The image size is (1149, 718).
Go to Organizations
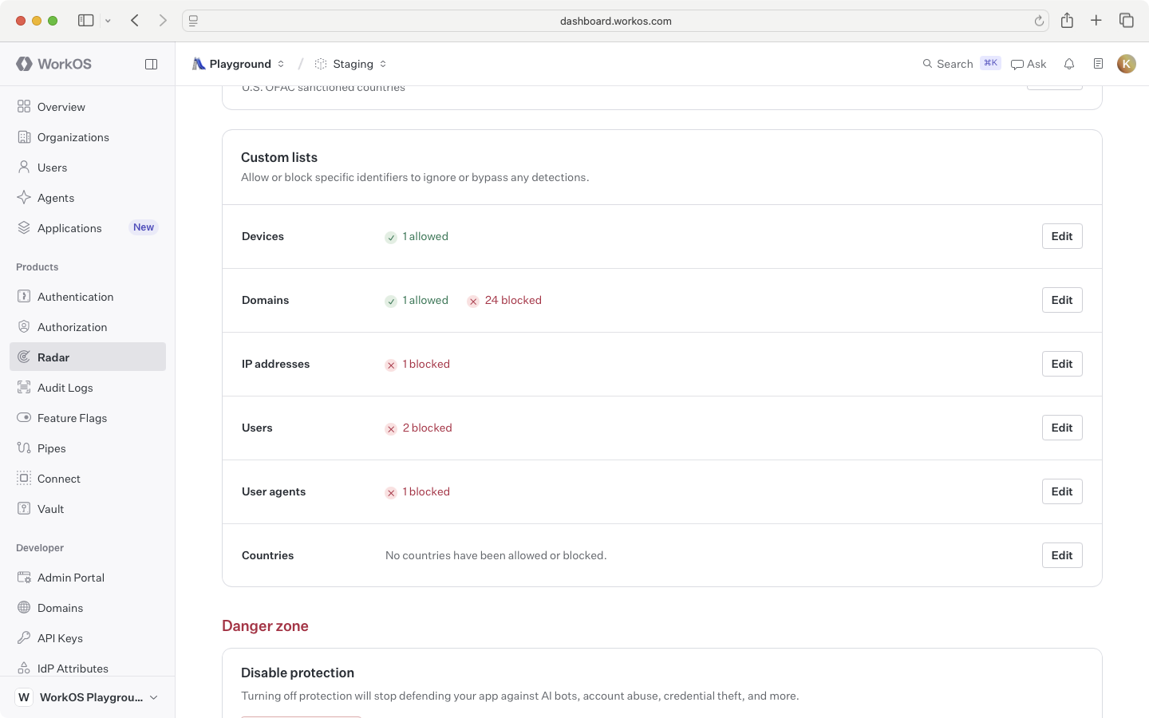pos(88,137)
